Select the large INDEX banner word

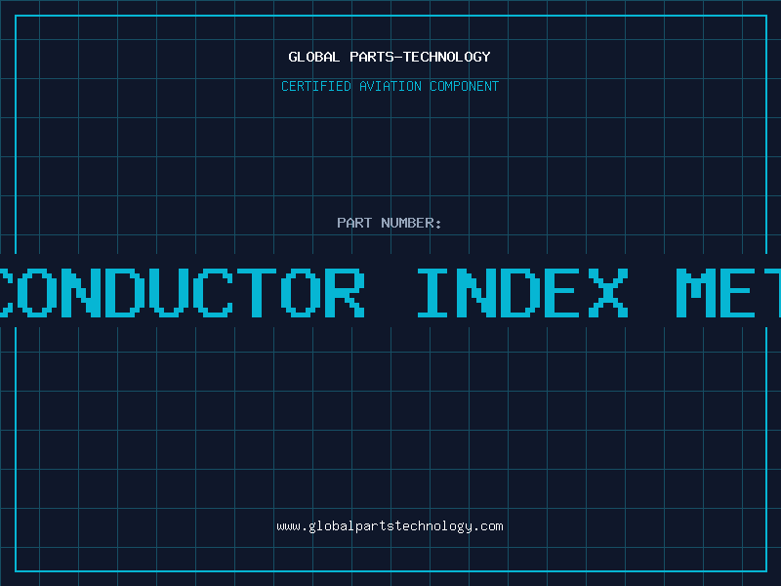point(522,293)
